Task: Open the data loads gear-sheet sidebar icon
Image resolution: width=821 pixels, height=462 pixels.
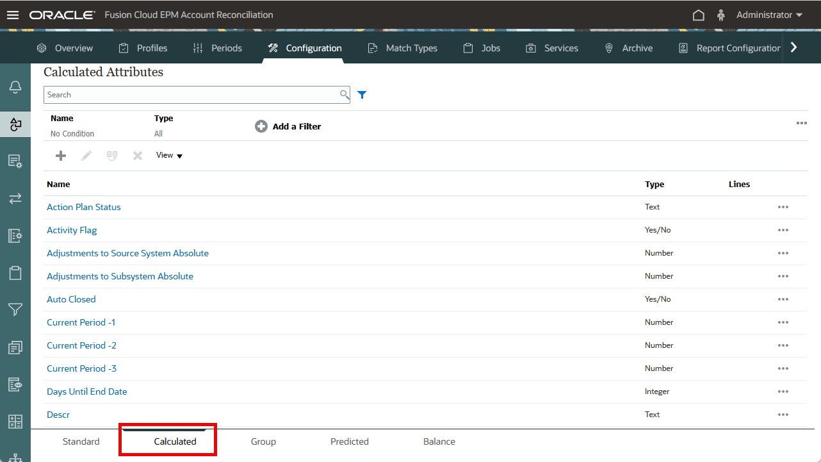Action: click(15, 236)
